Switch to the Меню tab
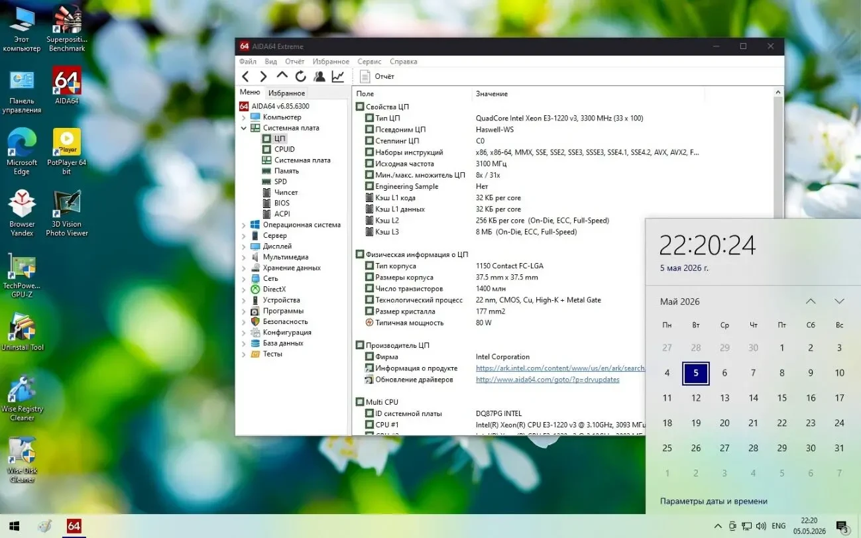 point(250,93)
